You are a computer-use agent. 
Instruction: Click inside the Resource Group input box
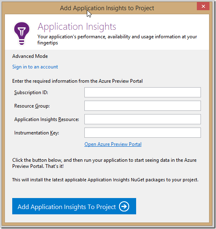[143, 106]
